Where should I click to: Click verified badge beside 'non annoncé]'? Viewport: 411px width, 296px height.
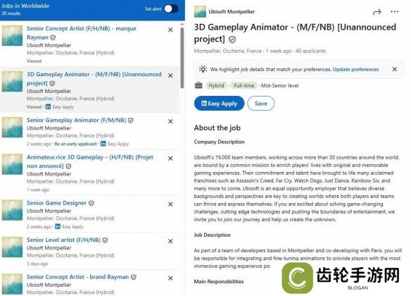coord(68,166)
